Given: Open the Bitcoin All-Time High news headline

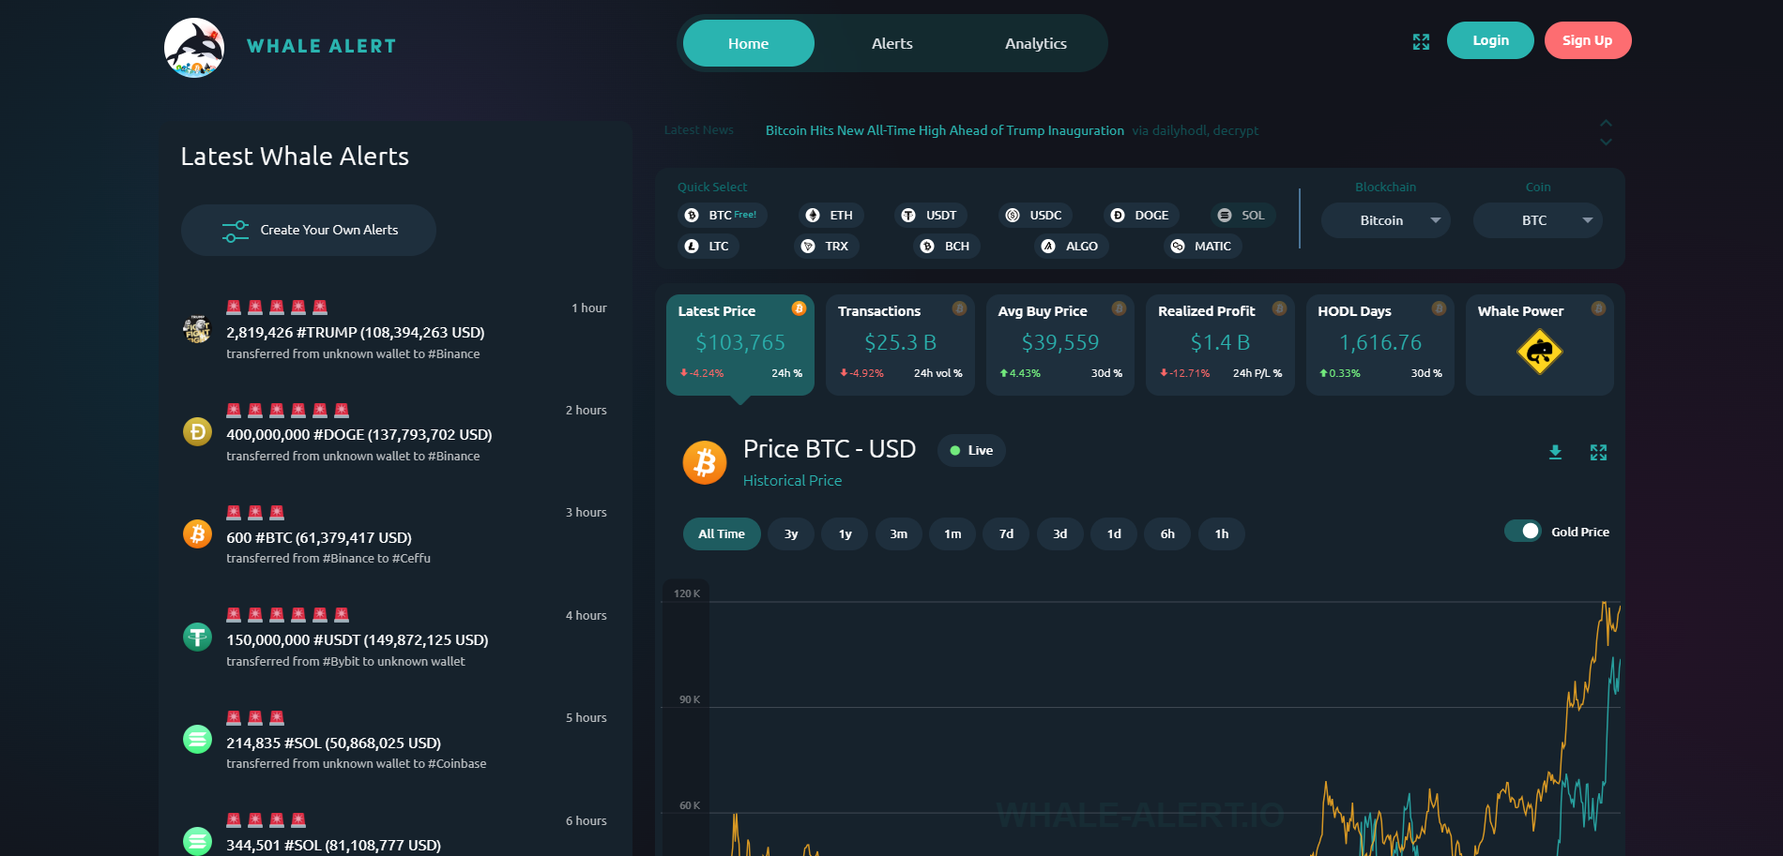Looking at the screenshot, I should (944, 130).
